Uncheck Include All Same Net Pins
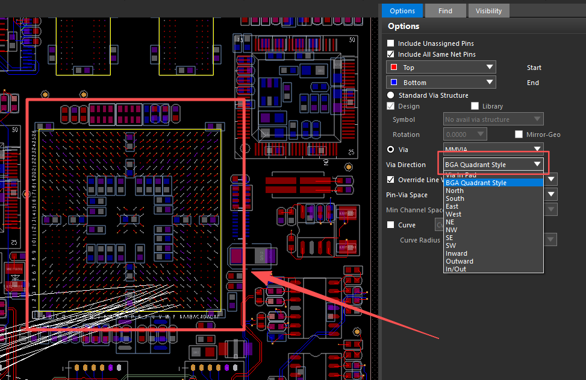The image size is (586, 380). [391, 54]
